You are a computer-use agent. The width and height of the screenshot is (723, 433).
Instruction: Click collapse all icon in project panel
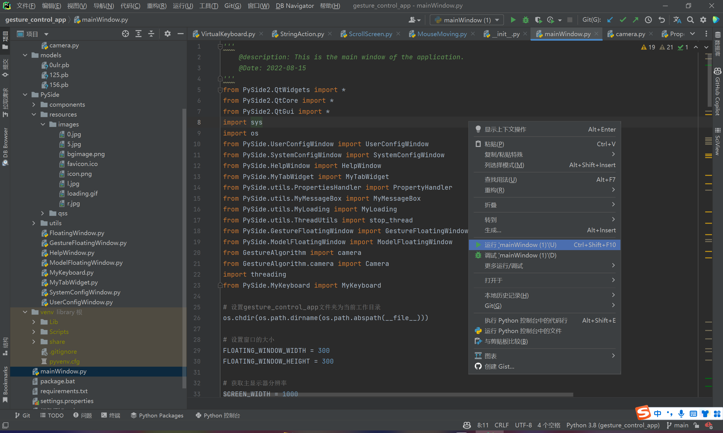[x=151, y=34]
